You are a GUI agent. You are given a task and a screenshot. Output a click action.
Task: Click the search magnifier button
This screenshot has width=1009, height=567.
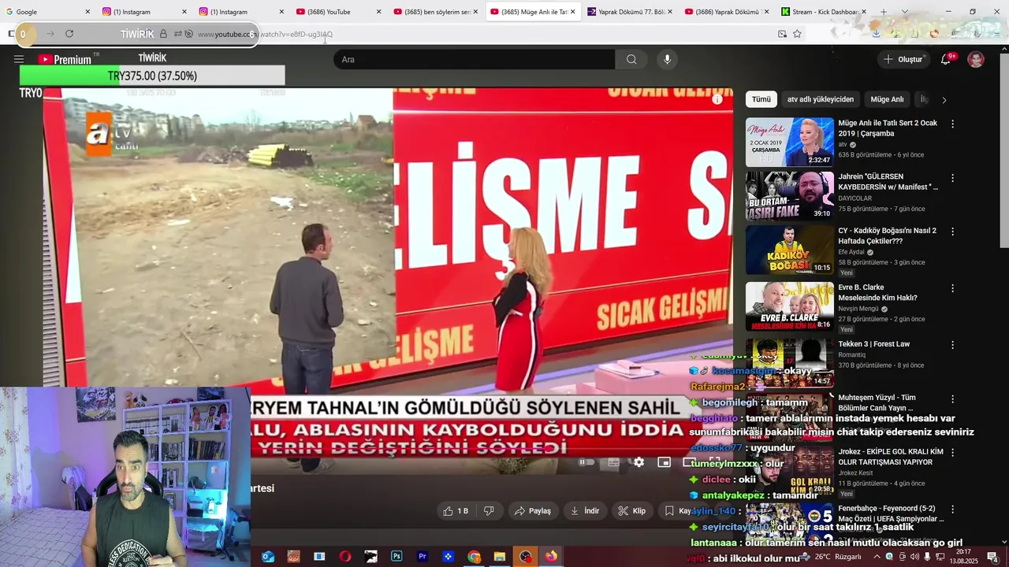[x=631, y=59]
